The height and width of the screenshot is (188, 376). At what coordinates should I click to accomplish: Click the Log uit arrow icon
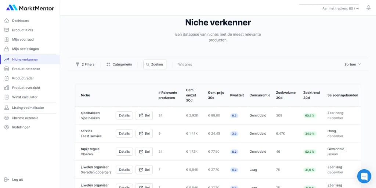pyautogui.click(x=7, y=180)
